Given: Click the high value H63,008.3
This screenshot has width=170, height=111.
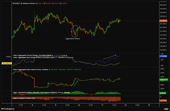Looking at the screenshot, I should point(47,3).
